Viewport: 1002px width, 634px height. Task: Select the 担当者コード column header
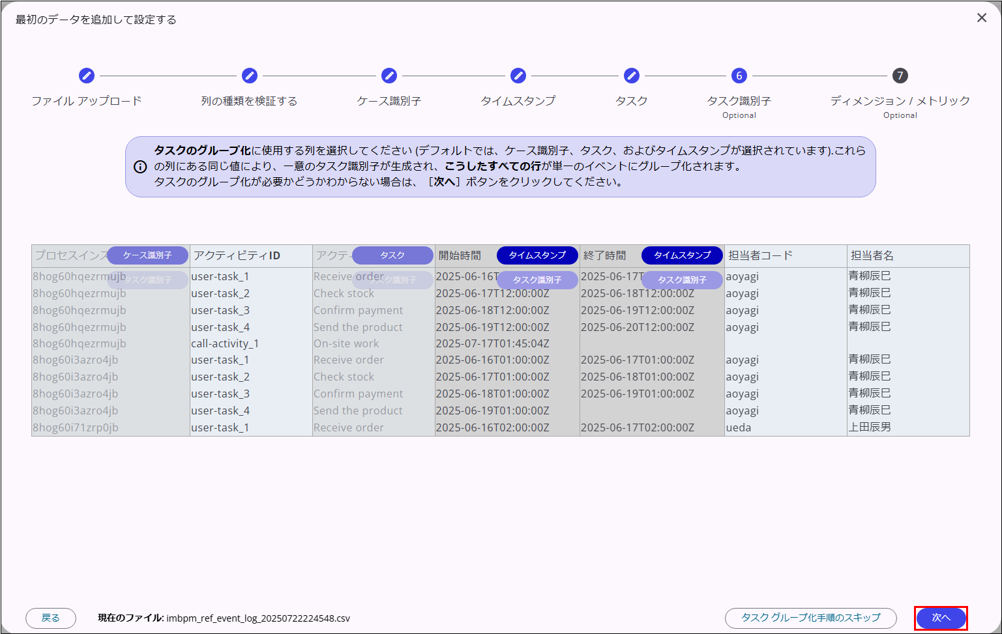pos(760,255)
